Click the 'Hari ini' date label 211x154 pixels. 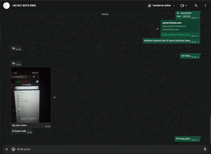click(x=105, y=14)
